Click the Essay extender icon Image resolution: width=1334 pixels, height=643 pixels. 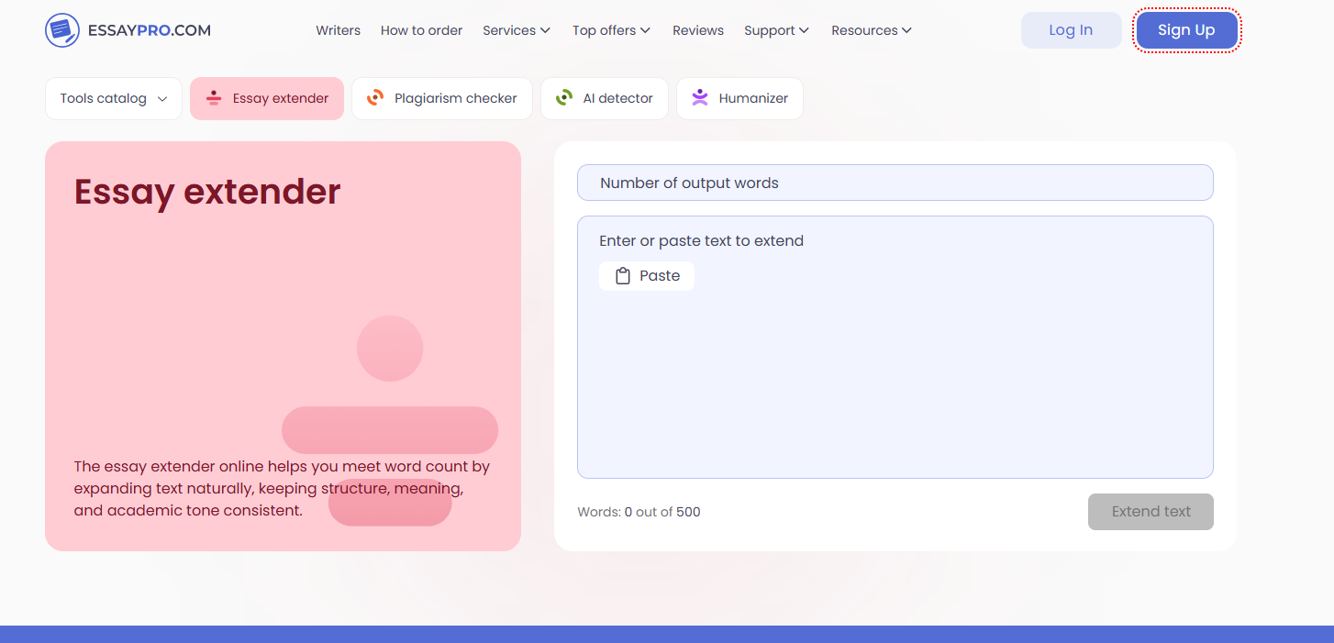[x=214, y=98]
